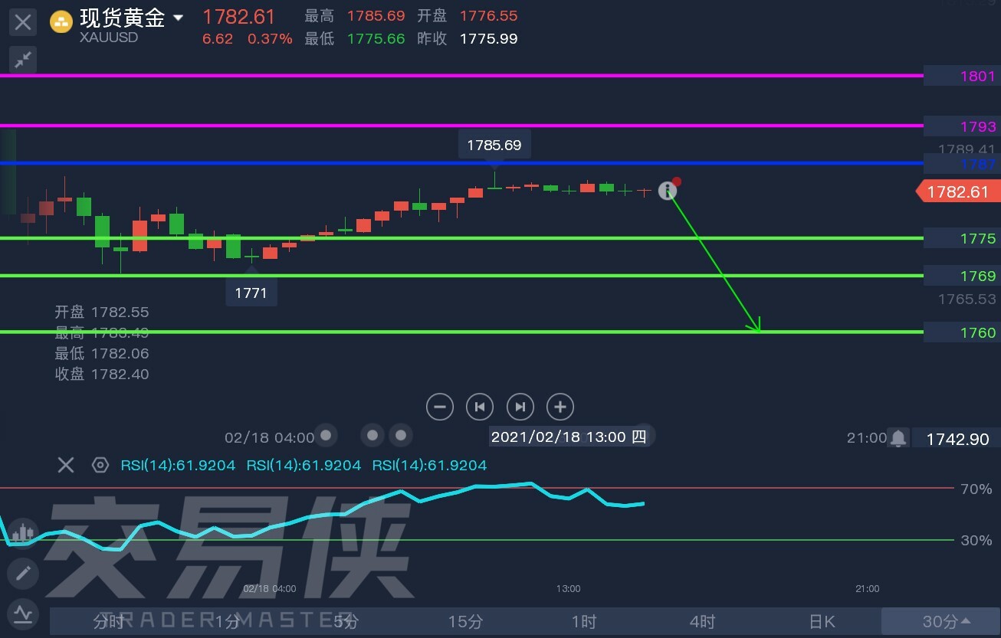Click the current price tag 1782.61
The height and width of the screenshot is (638, 1001).
(958, 191)
